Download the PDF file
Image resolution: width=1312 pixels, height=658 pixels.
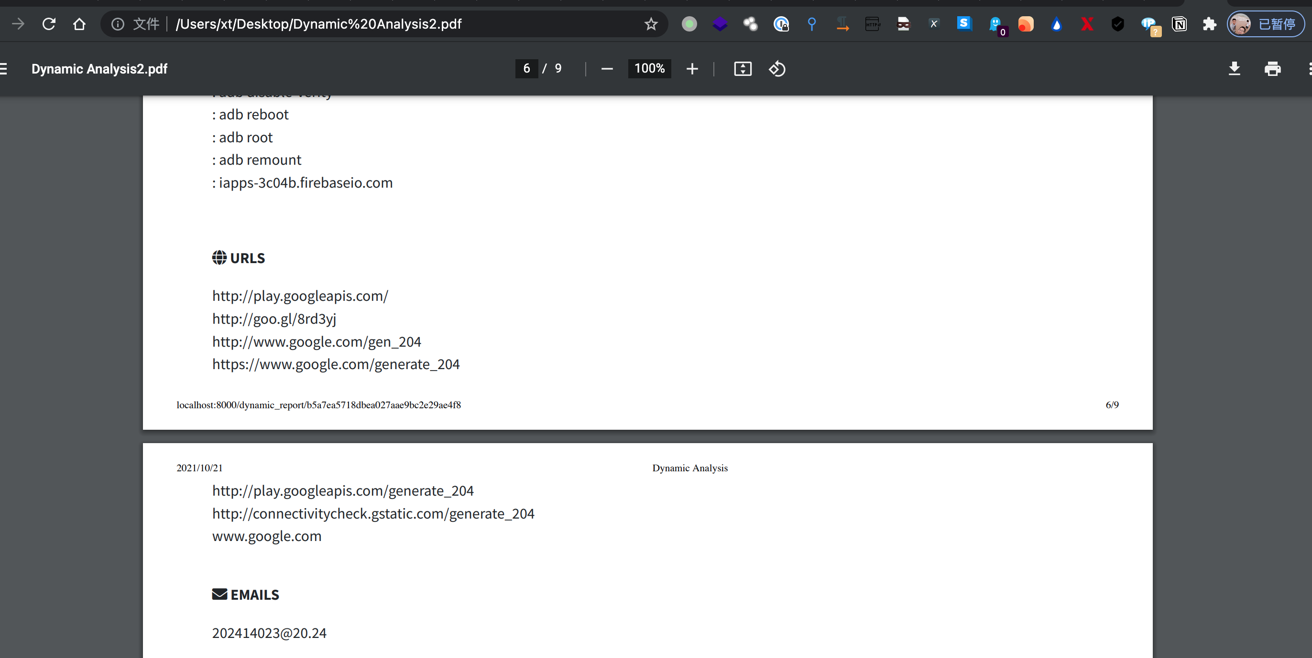pos(1234,69)
